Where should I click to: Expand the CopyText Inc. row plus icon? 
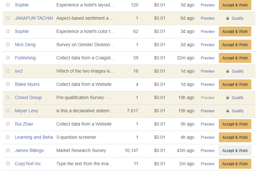(x=8, y=164)
